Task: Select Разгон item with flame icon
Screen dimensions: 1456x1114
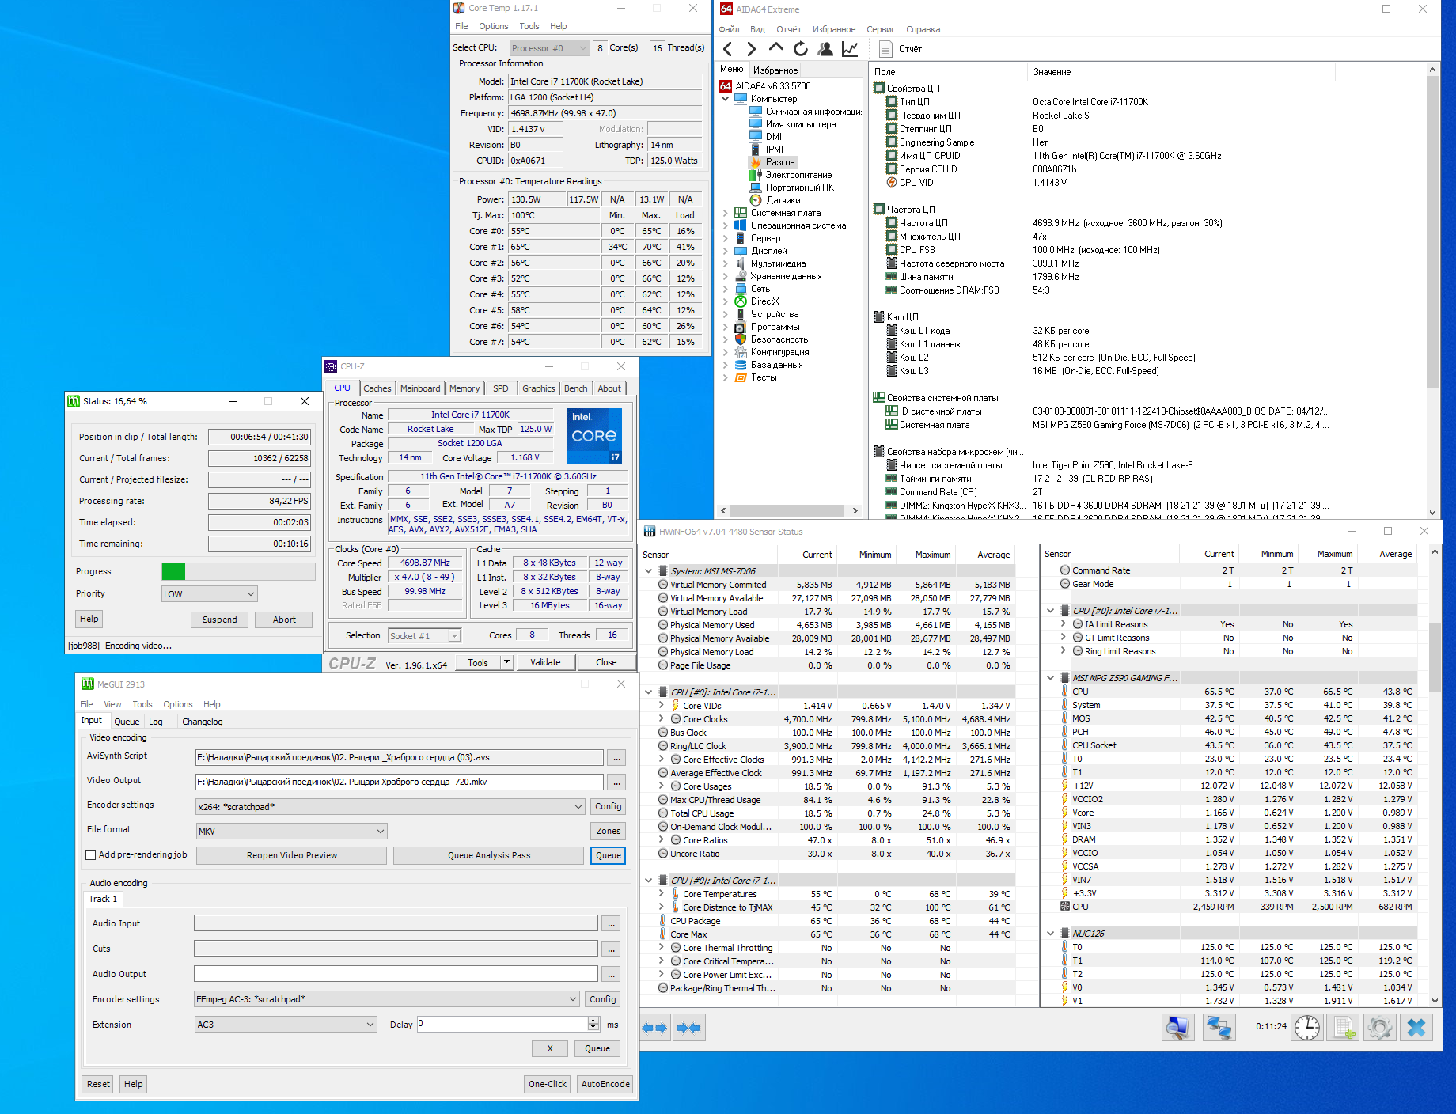Action: 772,162
